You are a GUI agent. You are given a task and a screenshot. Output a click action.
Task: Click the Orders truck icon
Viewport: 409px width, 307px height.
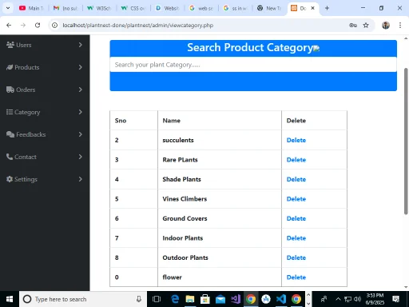10,90
